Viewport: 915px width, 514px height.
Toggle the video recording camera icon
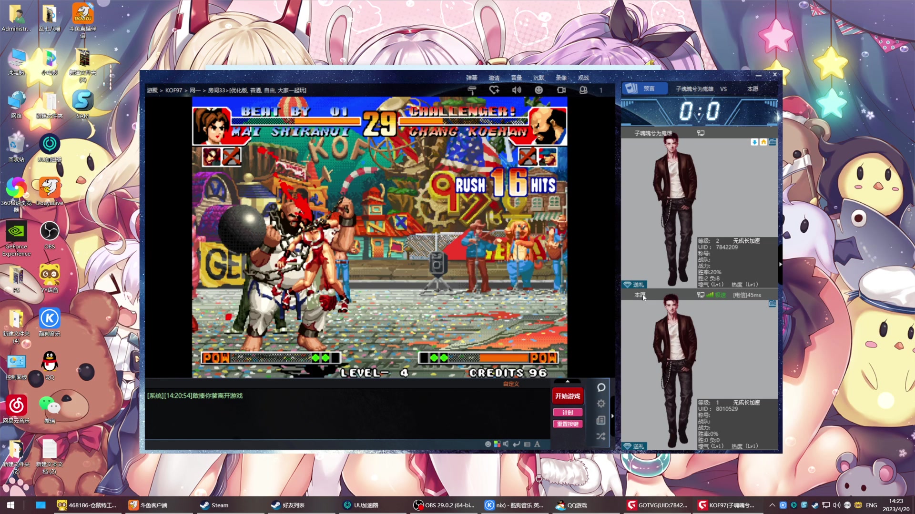coord(561,90)
